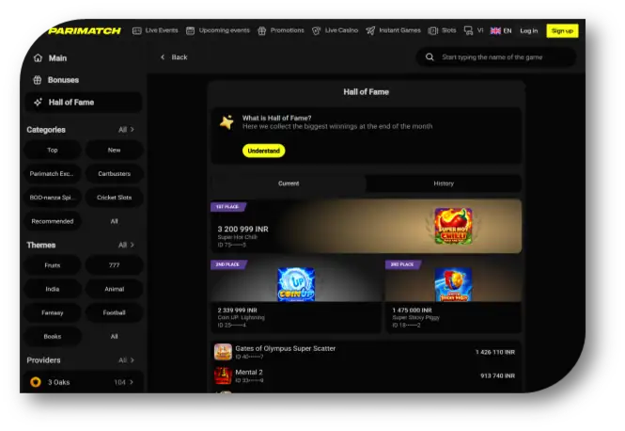625x431 pixels.
Task: Switch to the Current tab
Action: [x=289, y=184]
